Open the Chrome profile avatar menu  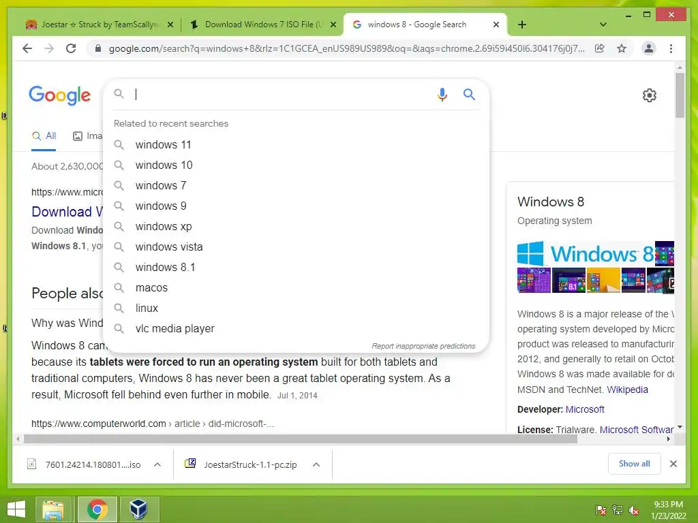click(649, 48)
